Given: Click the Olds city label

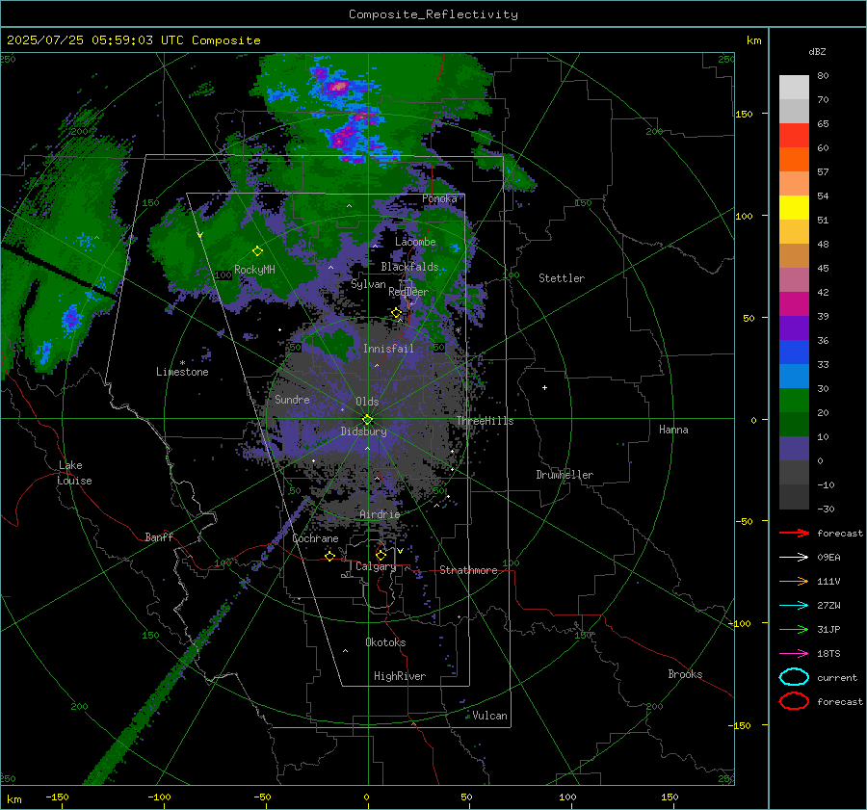Looking at the screenshot, I should click(367, 402).
